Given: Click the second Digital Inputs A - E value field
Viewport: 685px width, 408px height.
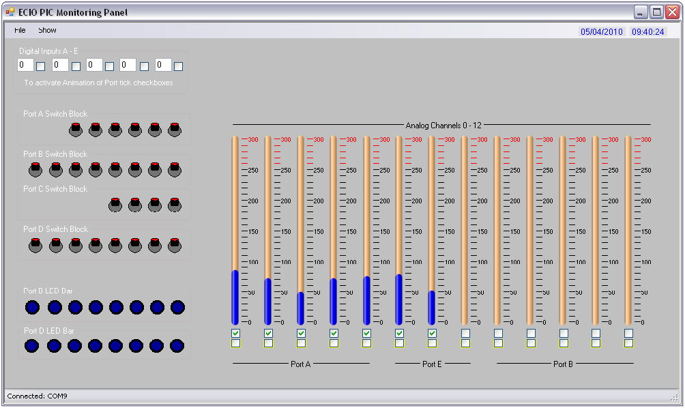Looking at the screenshot, I should pos(60,65).
